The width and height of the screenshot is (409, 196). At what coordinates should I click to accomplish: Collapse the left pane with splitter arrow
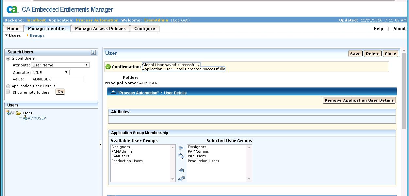point(100,145)
